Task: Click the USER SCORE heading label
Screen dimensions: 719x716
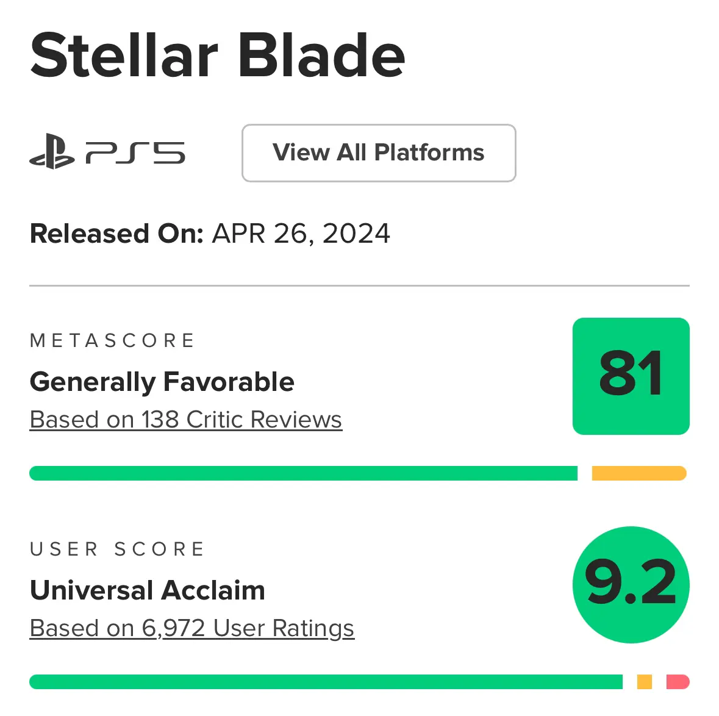Action: tap(117, 549)
